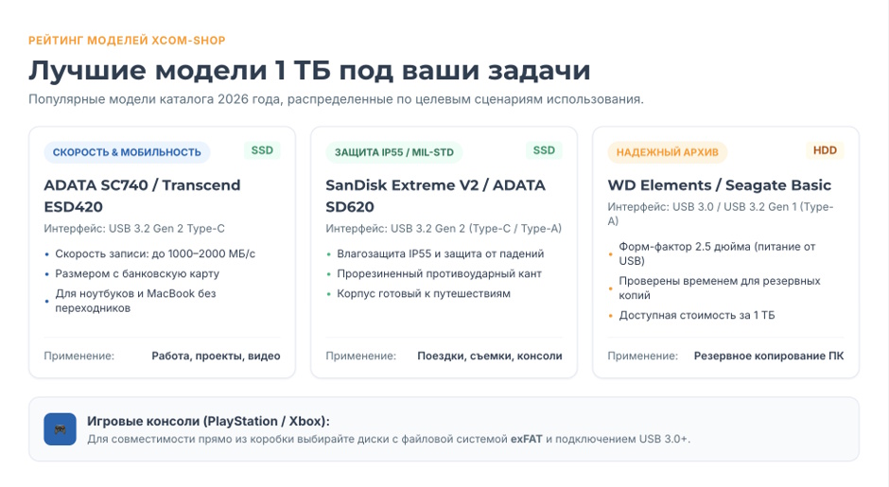Click 'Интерфейс: USB 3.2 Gen 2 Type-C' text

tap(134, 229)
